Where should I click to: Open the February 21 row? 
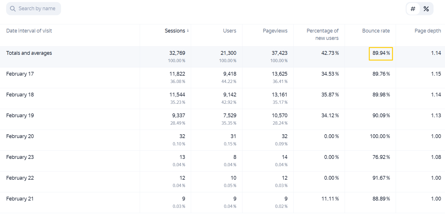222,203
